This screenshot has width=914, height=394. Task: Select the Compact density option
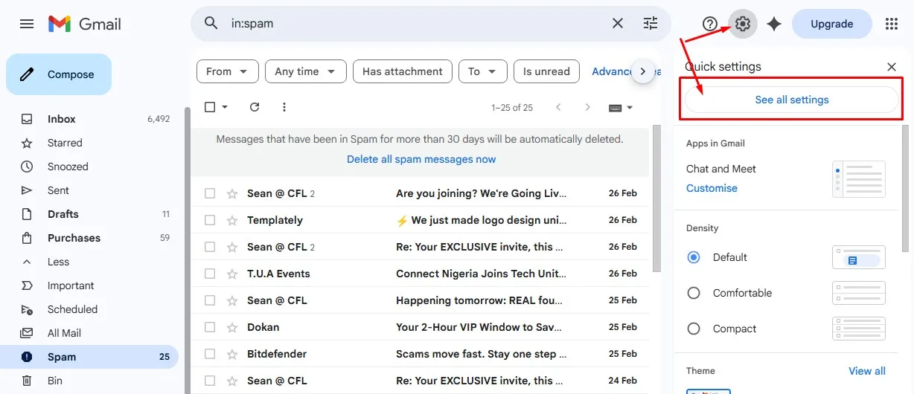click(x=694, y=329)
